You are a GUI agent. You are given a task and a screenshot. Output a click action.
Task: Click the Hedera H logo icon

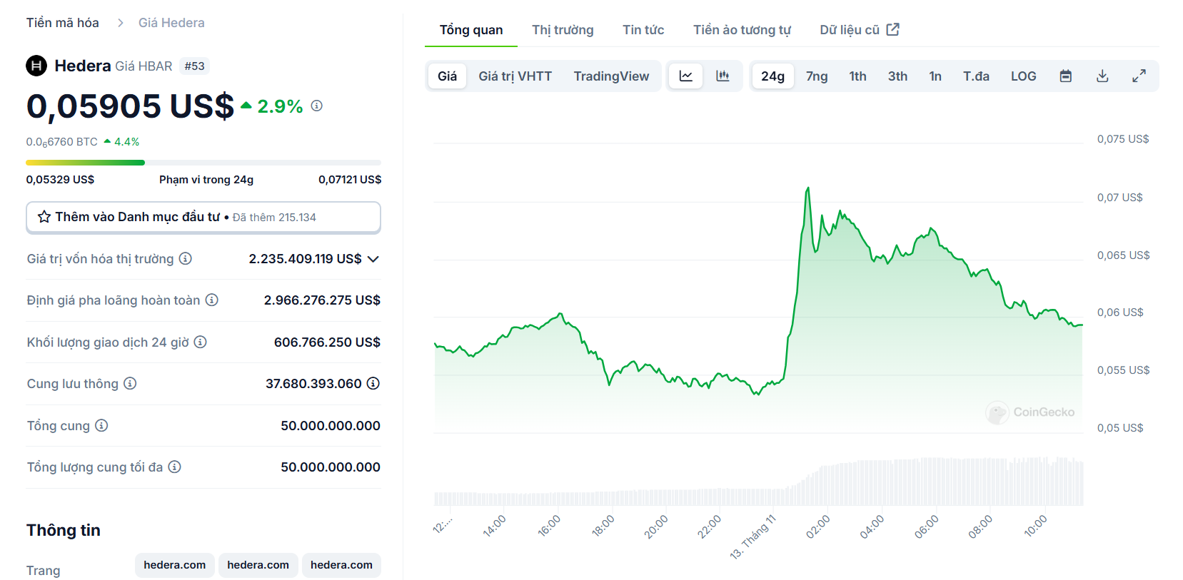click(x=36, y=66)
